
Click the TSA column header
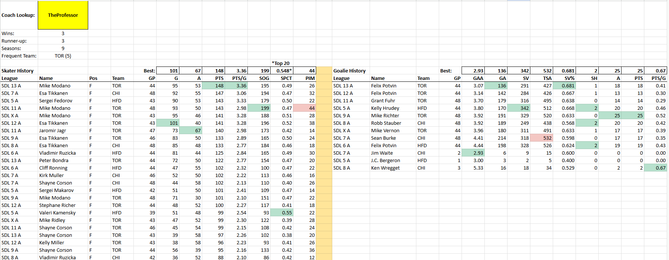coord(547,78)
